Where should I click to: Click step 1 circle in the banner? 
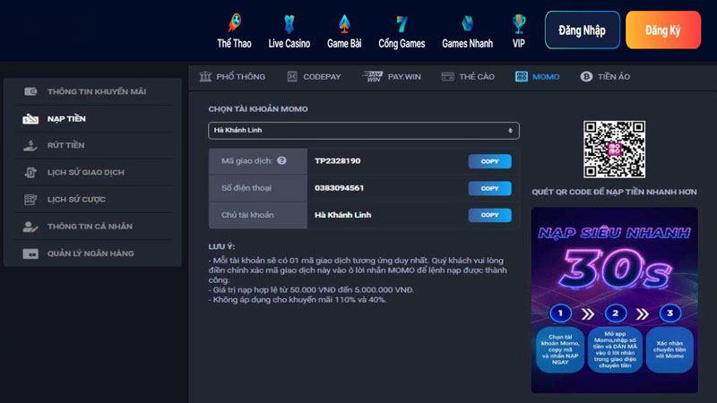pyautogui.click(x=561, y=313)
